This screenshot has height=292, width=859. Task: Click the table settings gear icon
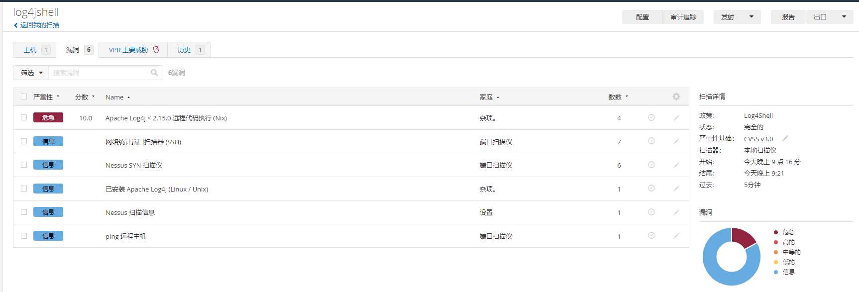point(676,97)
